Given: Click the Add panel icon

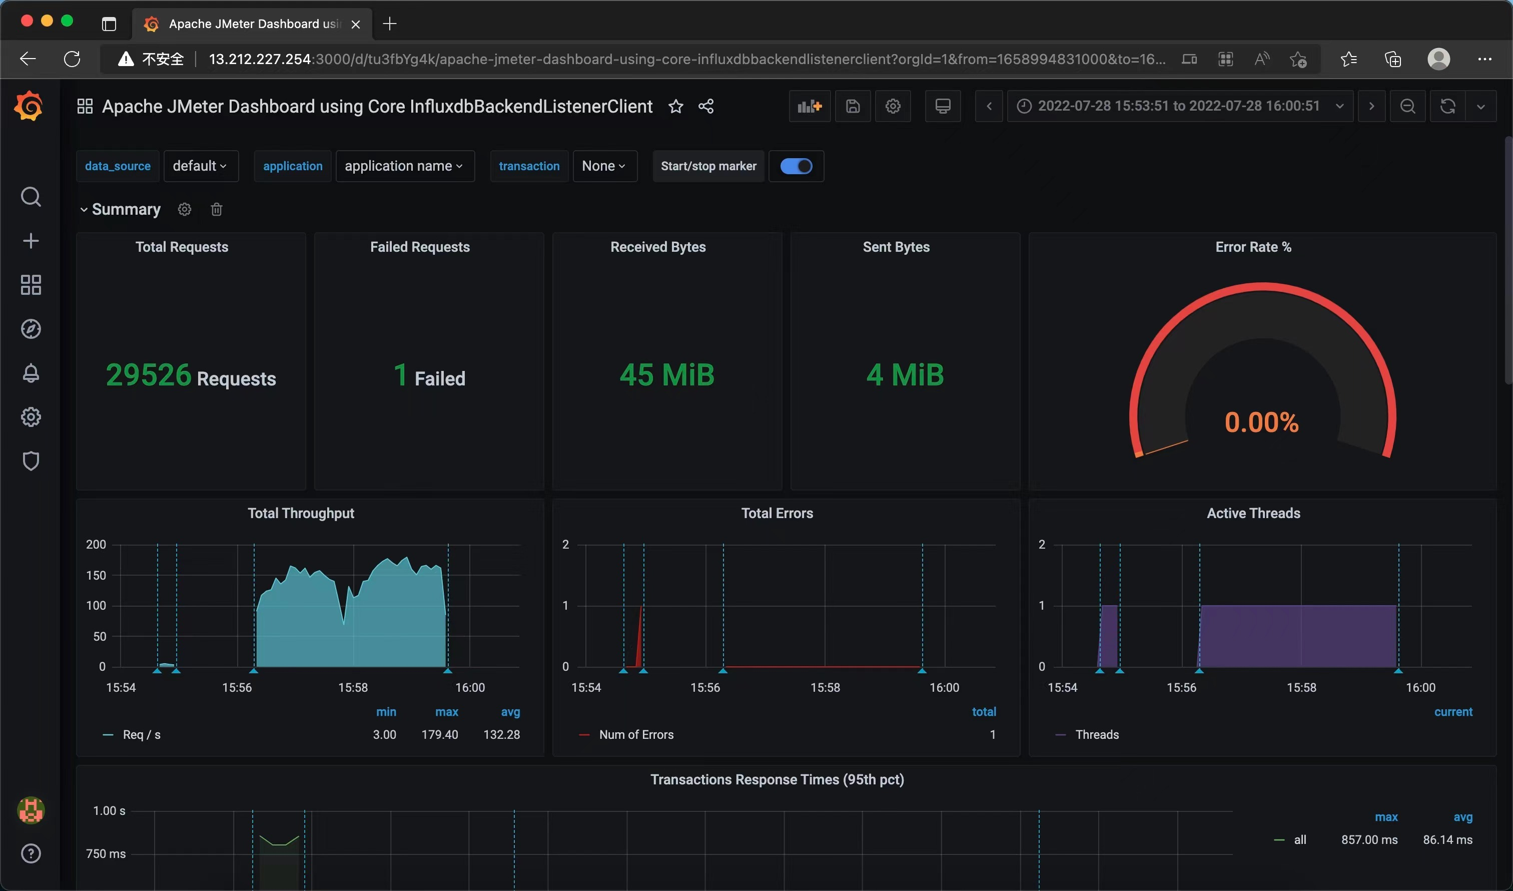Looking at the screenshot, I should coord(810,106).
